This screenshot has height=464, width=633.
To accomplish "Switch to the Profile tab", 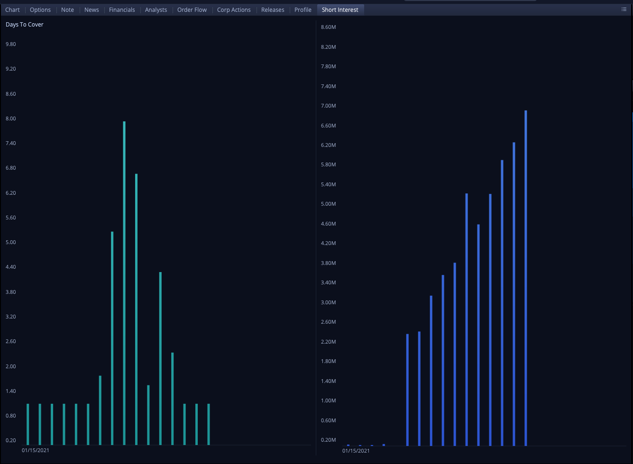I will click(303, 9).
